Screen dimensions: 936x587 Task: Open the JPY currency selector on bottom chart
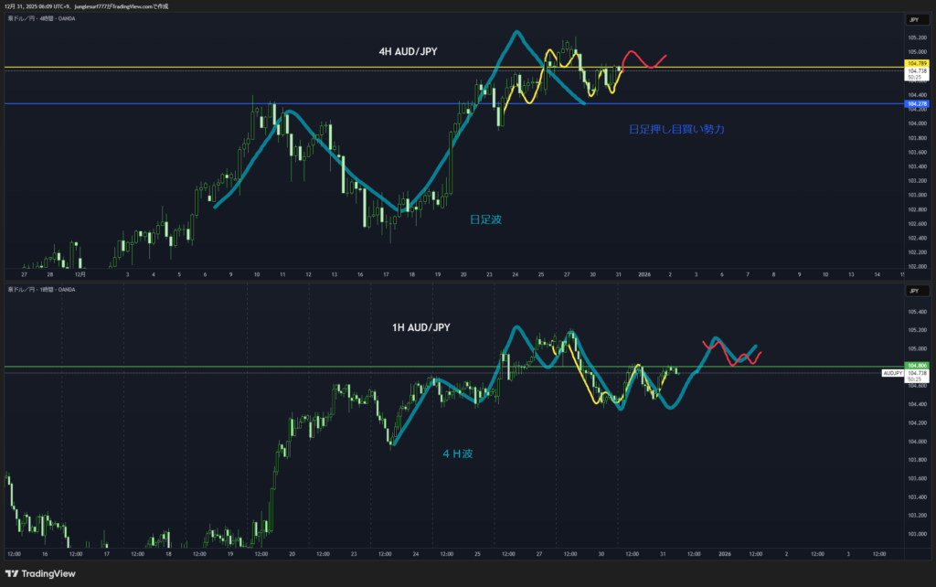[915, 290]
